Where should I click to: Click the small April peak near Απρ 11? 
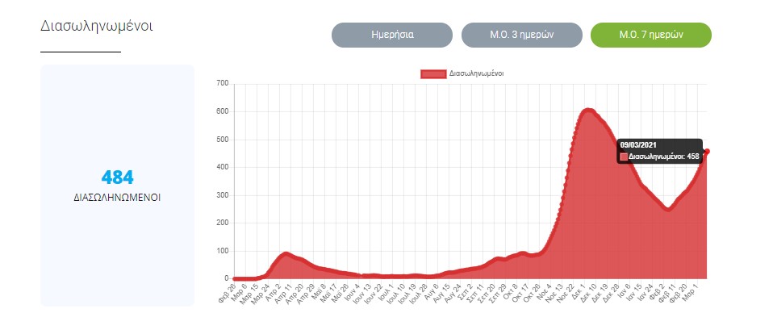(286, 254)
